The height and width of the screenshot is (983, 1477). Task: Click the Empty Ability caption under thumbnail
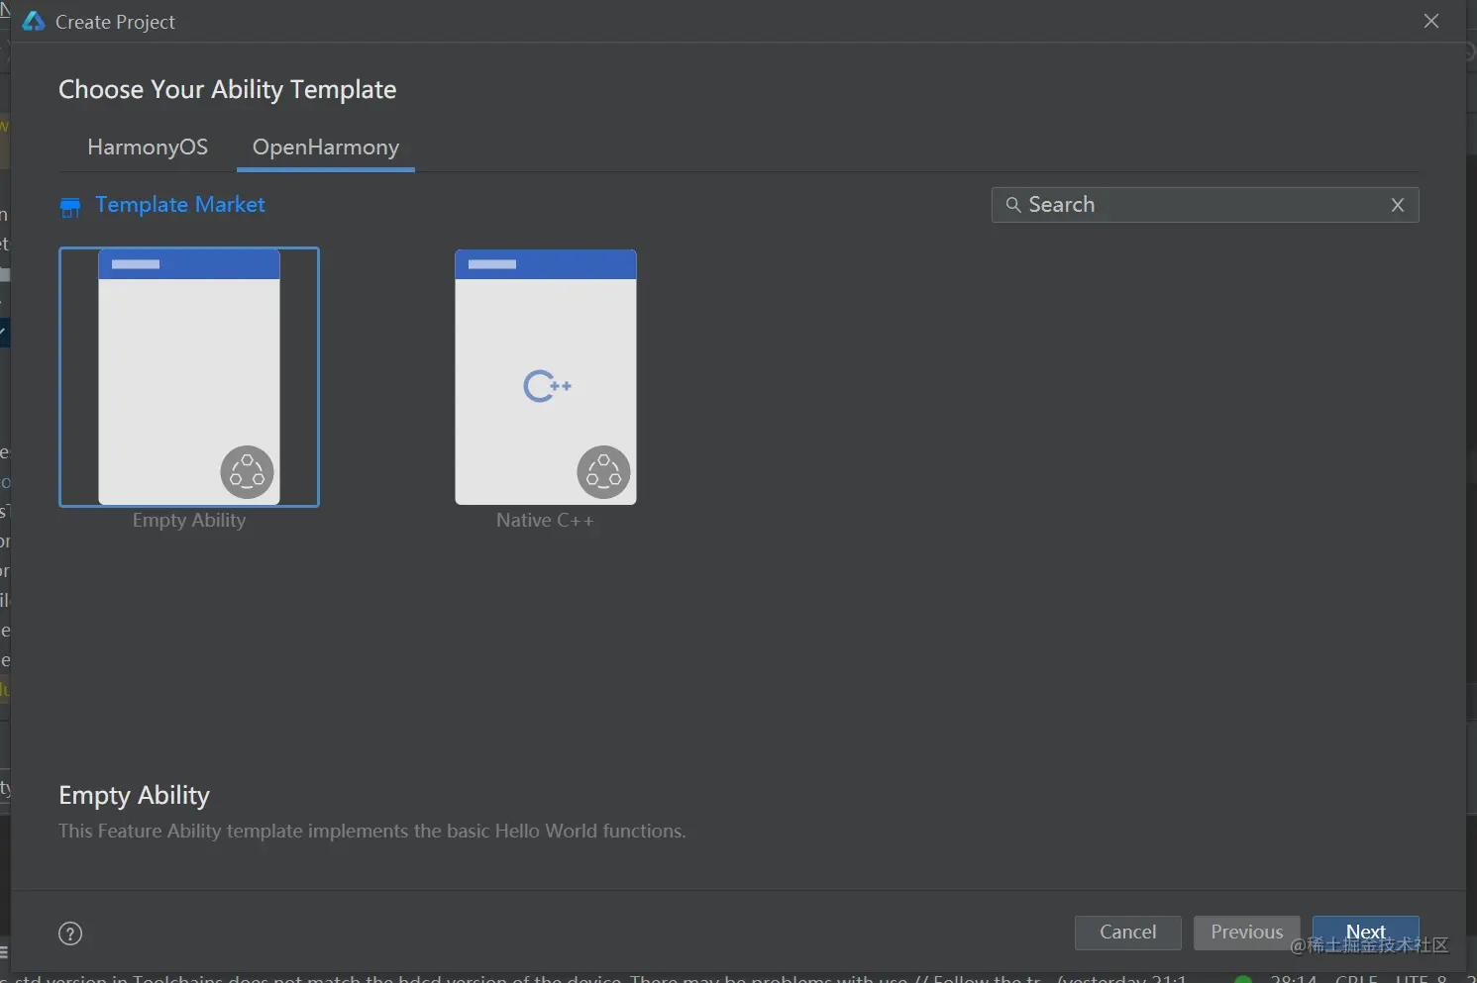(189, 521)
